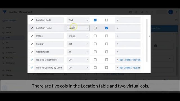Viewport: 180px width, 101px height.
Task: Click the user avatar in top-right
Action: tap(171, 12)
